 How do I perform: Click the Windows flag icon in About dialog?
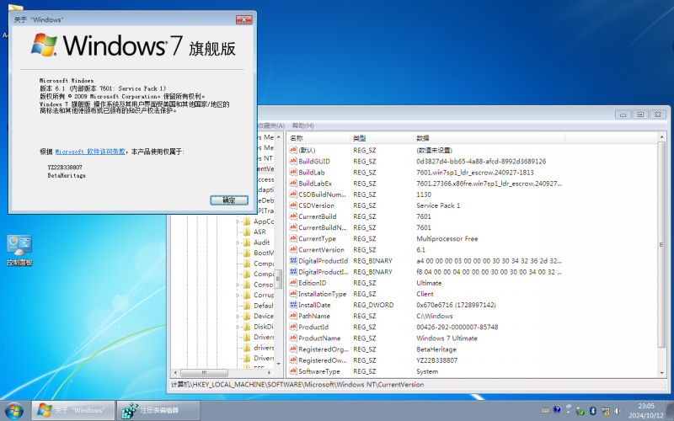click(44, 45)
